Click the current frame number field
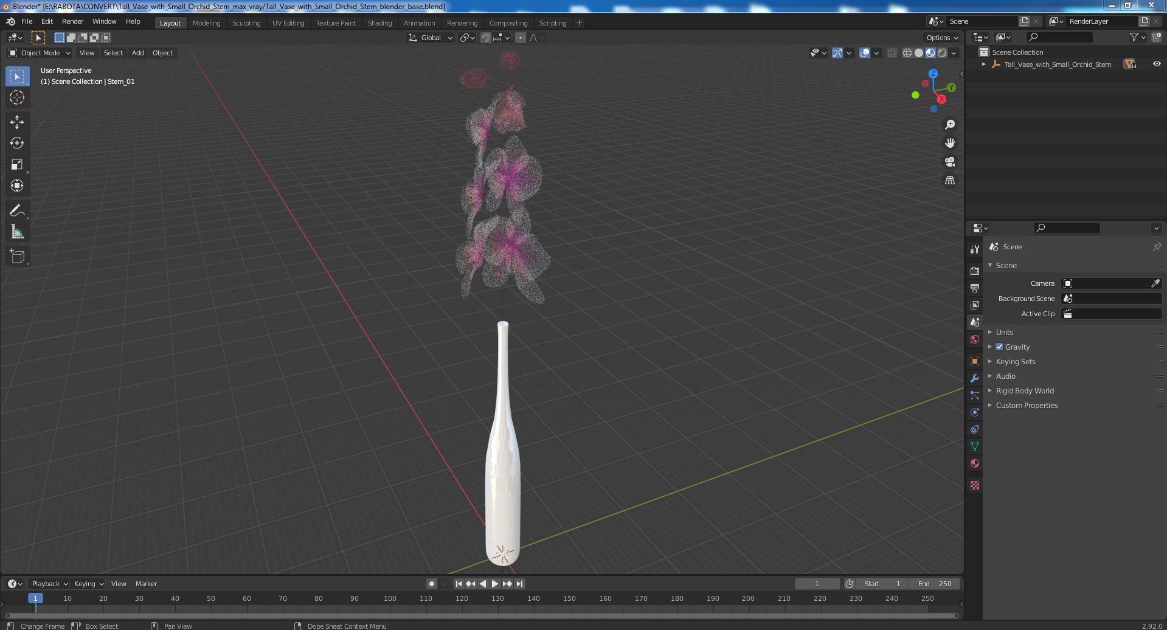 coord(817,584)
